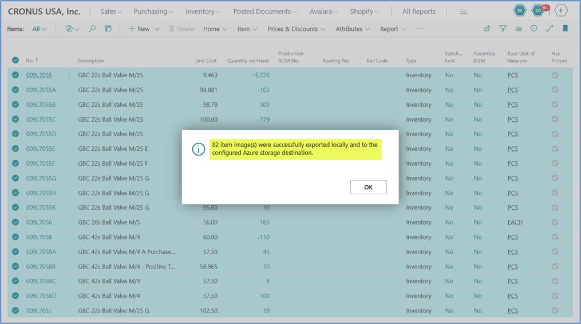Screen dimensions: 581x324
Task: Sort by the No. column header
Action: [32, 61]
